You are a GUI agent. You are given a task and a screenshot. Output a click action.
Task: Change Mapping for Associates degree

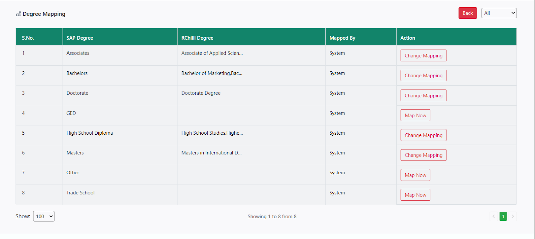423,56
